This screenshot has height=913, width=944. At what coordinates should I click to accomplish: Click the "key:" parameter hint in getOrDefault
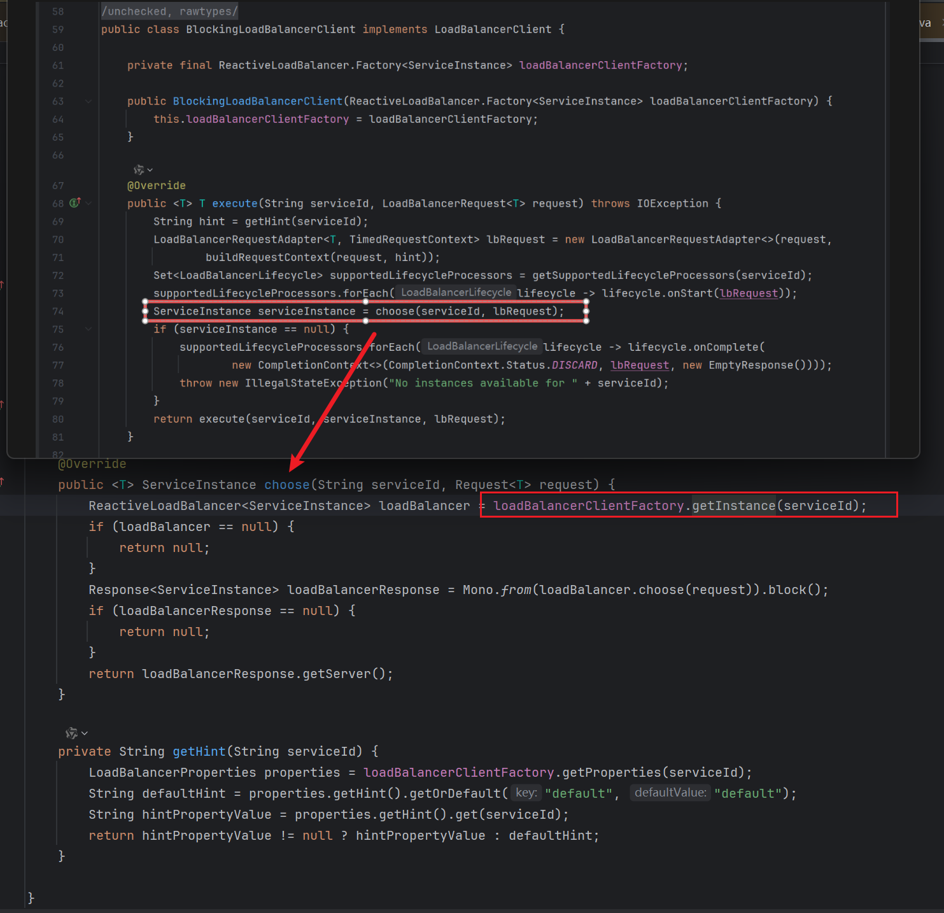click(x=526, y=793)
